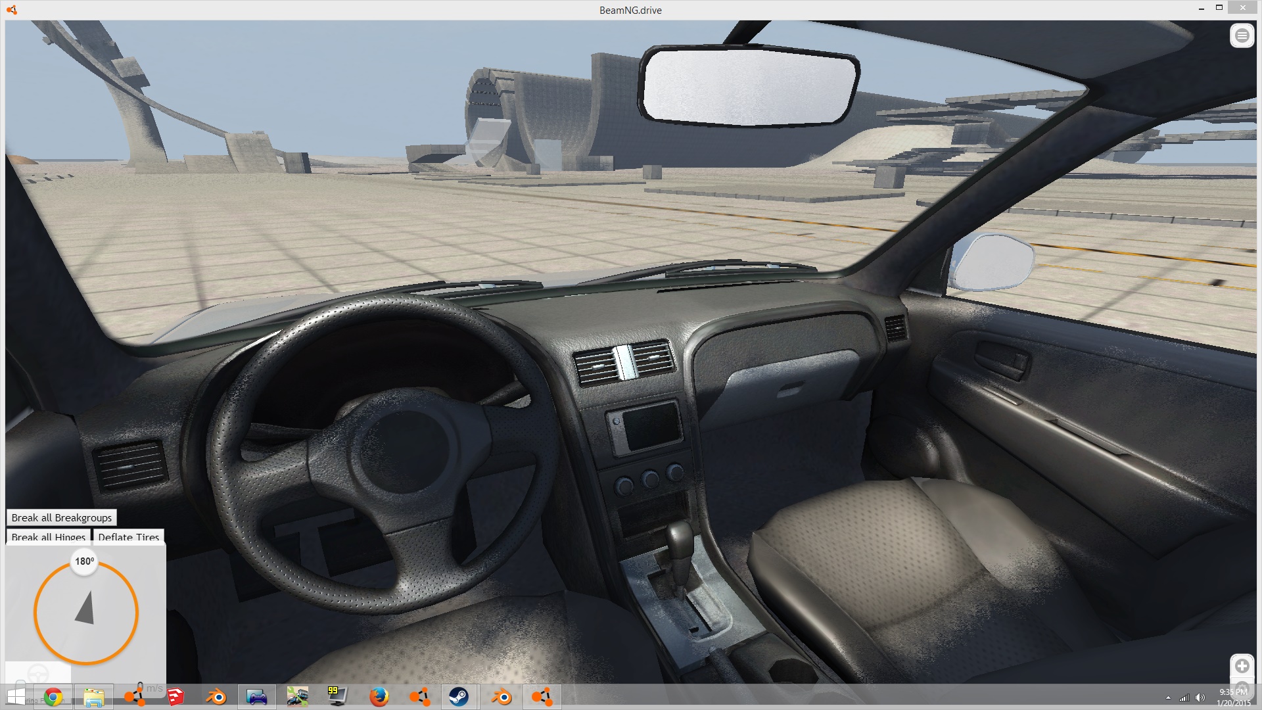This screenshot has width=1262, height=710.
Task: Open first Blender icon in taskbar
Action: coord(216,697)
